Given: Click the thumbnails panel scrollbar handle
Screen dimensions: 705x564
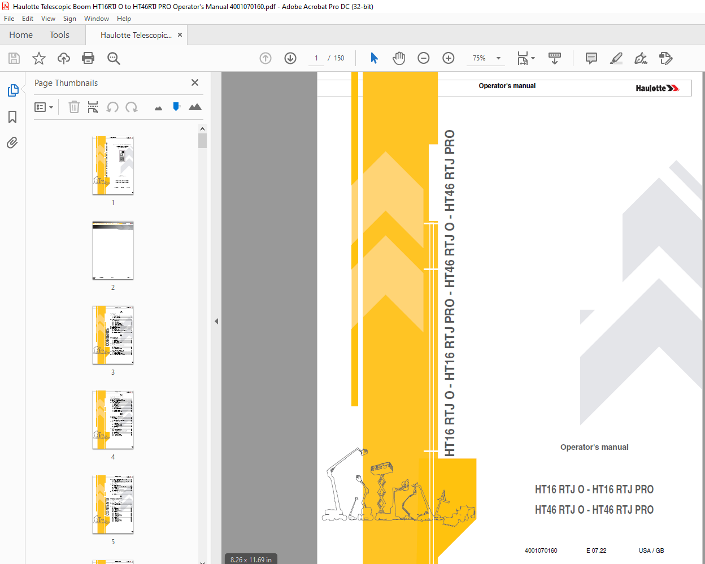Looking at the screenshot, I should [x=202, y=140].
